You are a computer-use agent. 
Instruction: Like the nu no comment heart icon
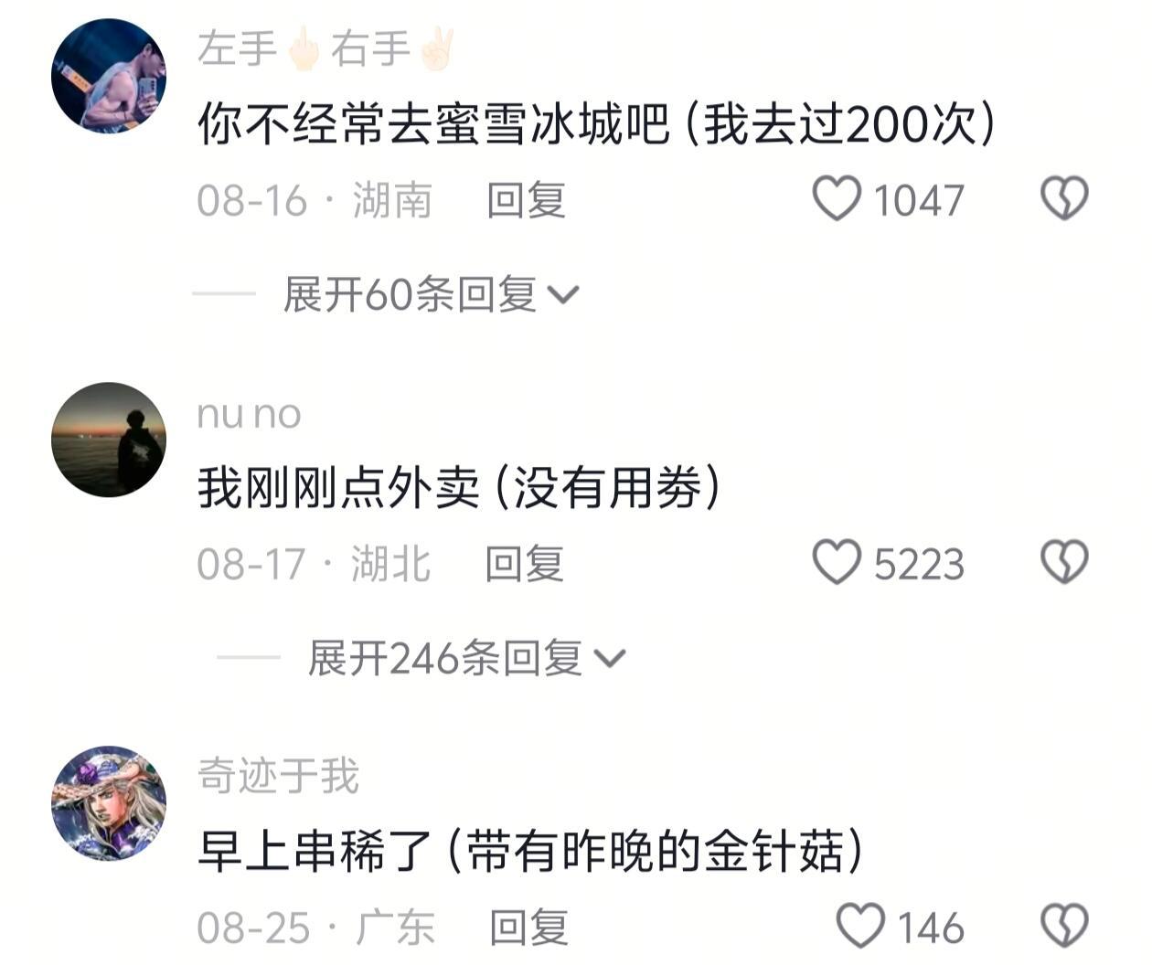pyautogui.click(x=837, y=562)
